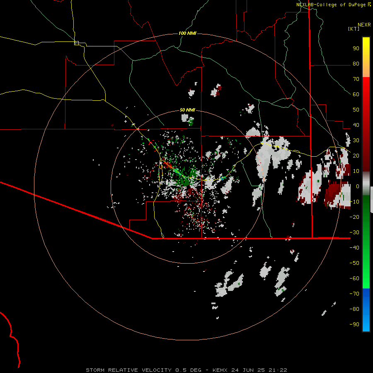Click the positive 80 knot scale label

[356, 63]
